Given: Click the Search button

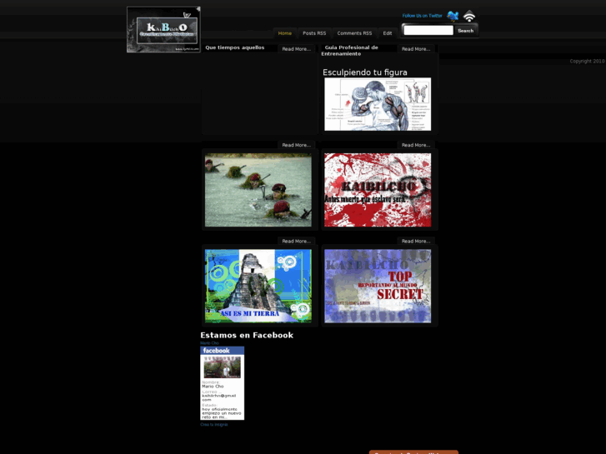Looking at the screenshot, I should (465, 31).
